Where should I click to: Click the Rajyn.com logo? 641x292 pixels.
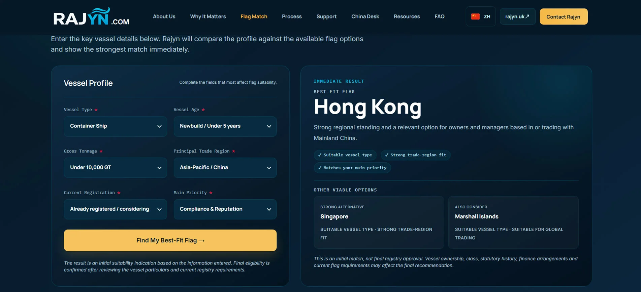[x=91, y=16]
